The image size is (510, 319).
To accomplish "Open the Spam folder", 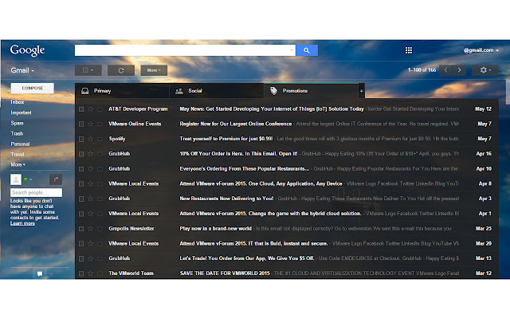I will (x=17, y=123).
